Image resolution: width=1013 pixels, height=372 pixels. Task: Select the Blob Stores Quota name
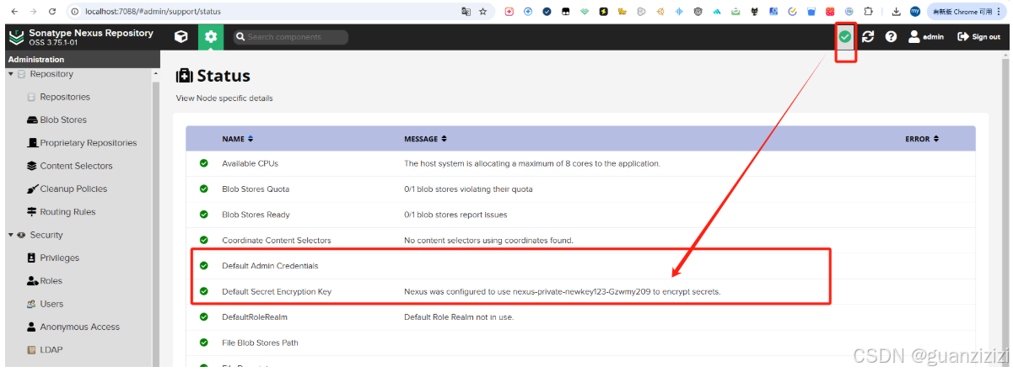256,189
